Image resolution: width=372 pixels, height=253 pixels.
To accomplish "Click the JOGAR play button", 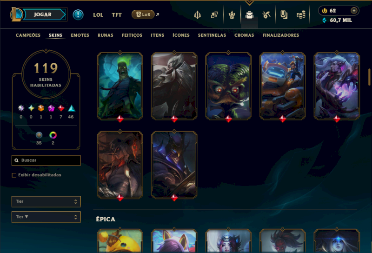I will (43, 14).
